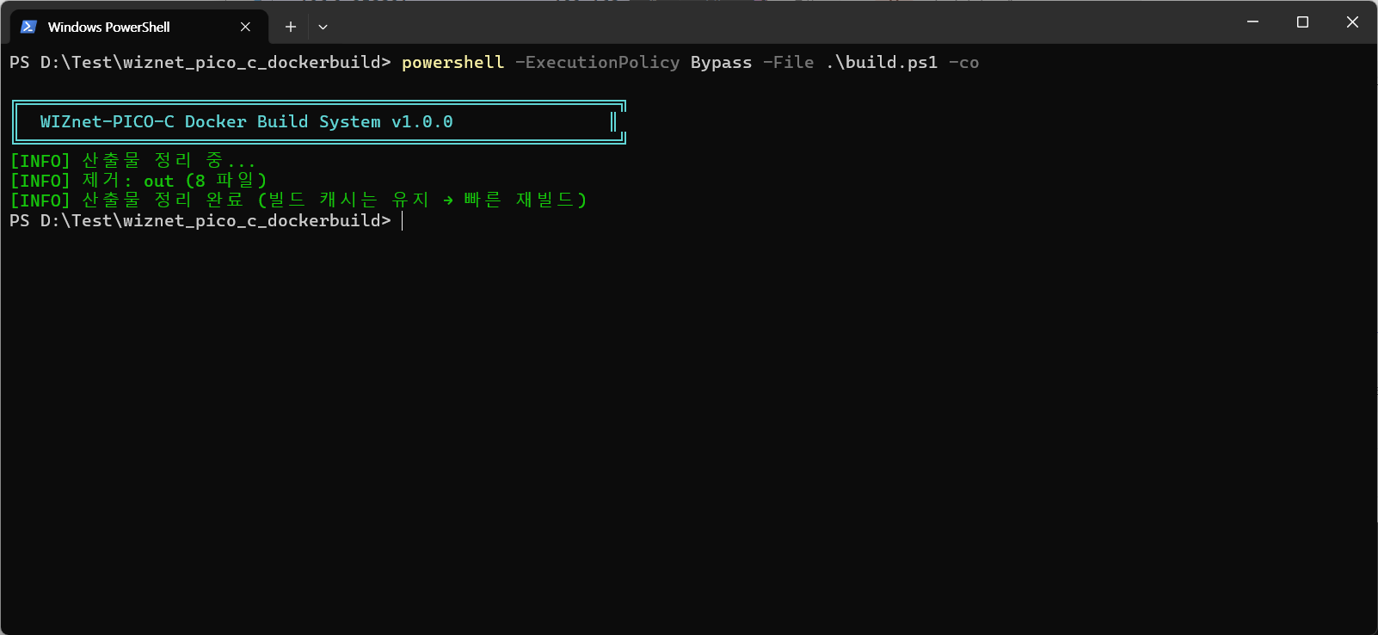The width and height of the screenshot is (1378, 635).
Task: Click the yellow "powershell" command word
Action: 452,63
